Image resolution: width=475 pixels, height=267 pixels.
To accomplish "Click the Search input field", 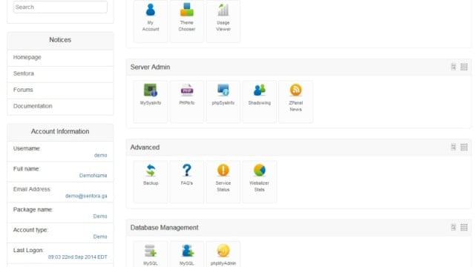I will [x=60, y=7].
